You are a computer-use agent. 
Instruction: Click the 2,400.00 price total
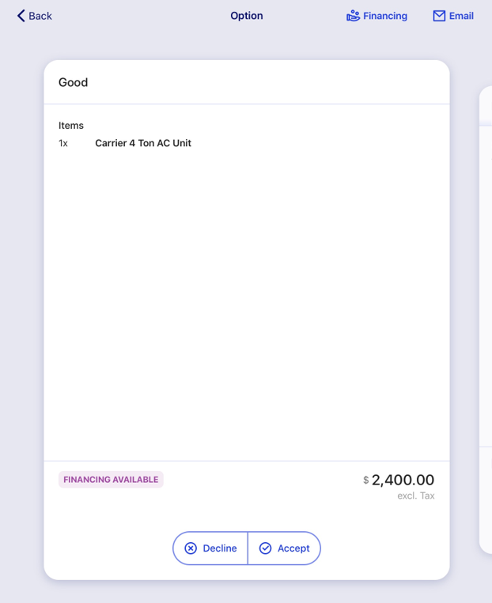pos(403,480)
